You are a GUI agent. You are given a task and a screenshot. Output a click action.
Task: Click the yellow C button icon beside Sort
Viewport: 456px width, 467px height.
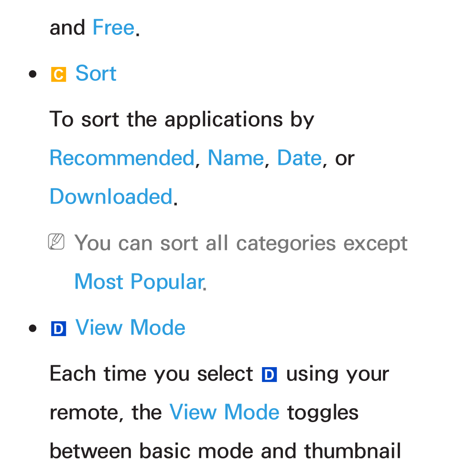(58, 75)
